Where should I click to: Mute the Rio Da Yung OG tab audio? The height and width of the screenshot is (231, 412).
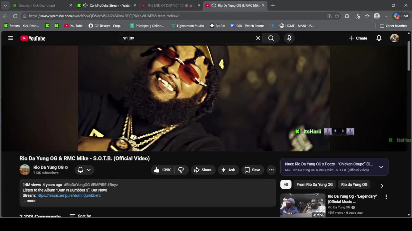tap(214, 5)
